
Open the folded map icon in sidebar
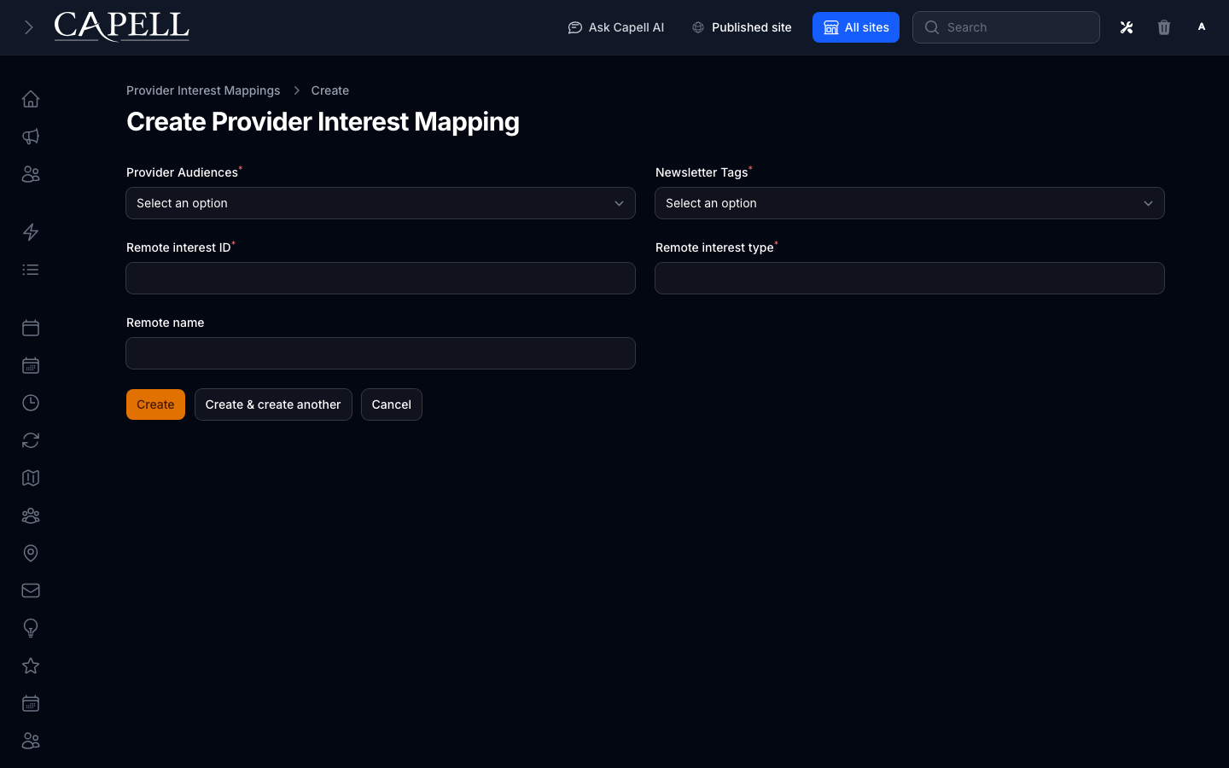[31, 478]
